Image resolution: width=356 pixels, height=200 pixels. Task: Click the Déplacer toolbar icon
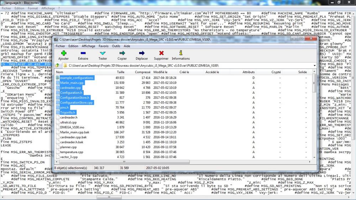pyautogui.click(x=142, y=53)
